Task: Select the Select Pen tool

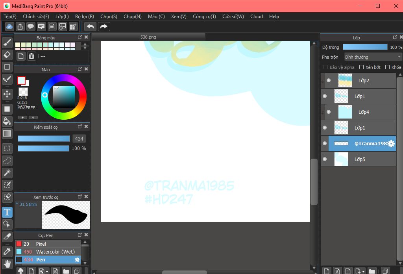Action: pyautogui.click(x=7, y=185)
